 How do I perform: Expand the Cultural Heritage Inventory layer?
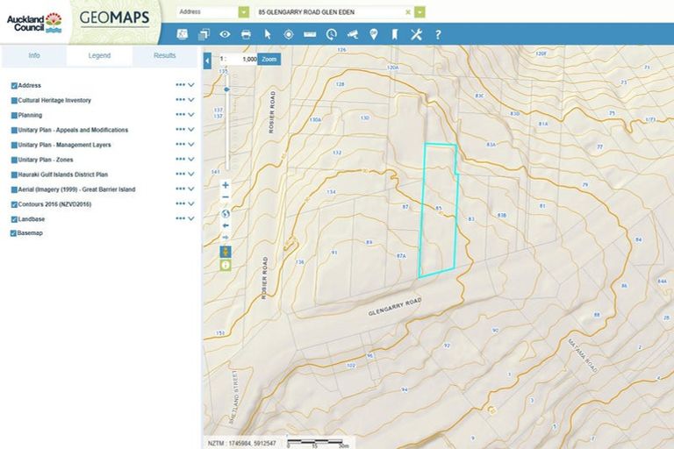(x=190, y=101)
